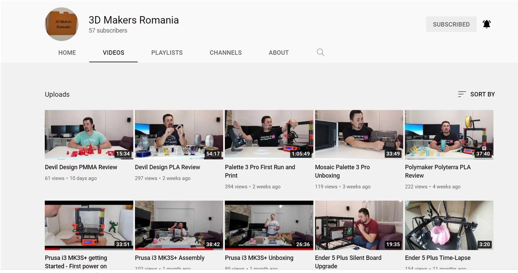This screenshot has width=518, height=273.
Task: Open Prusa i3 MK3S+ getting Started title
Action: point(76,262)
